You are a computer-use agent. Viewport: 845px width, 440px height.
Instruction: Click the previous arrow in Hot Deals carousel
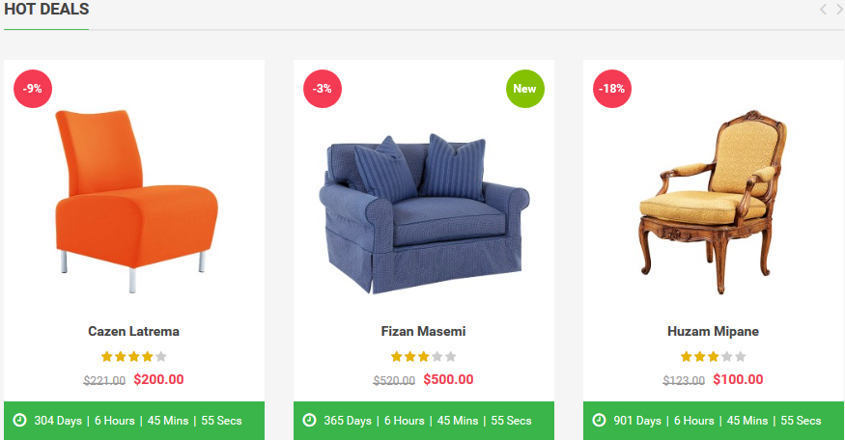pyautogui.click(x=823, y=10)
